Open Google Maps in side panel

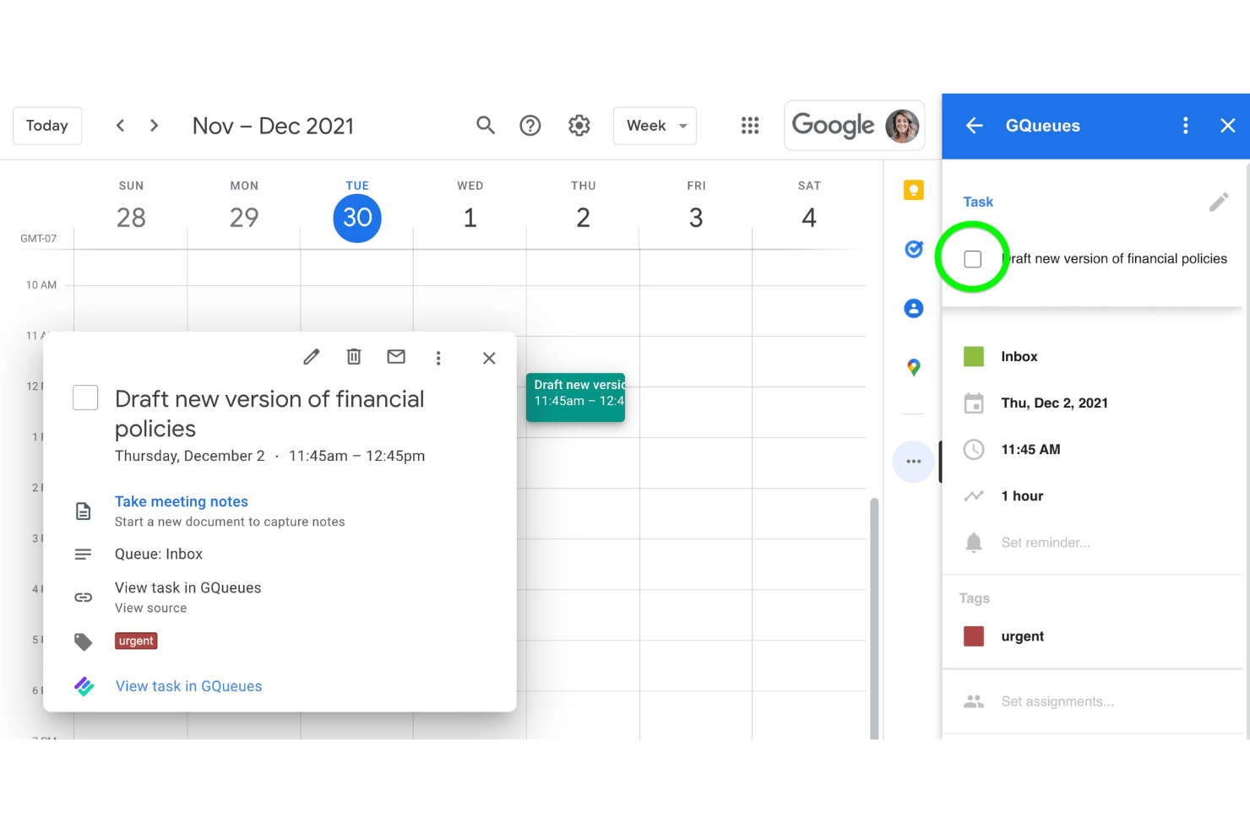pyautogui.click(x=914, y=367)
